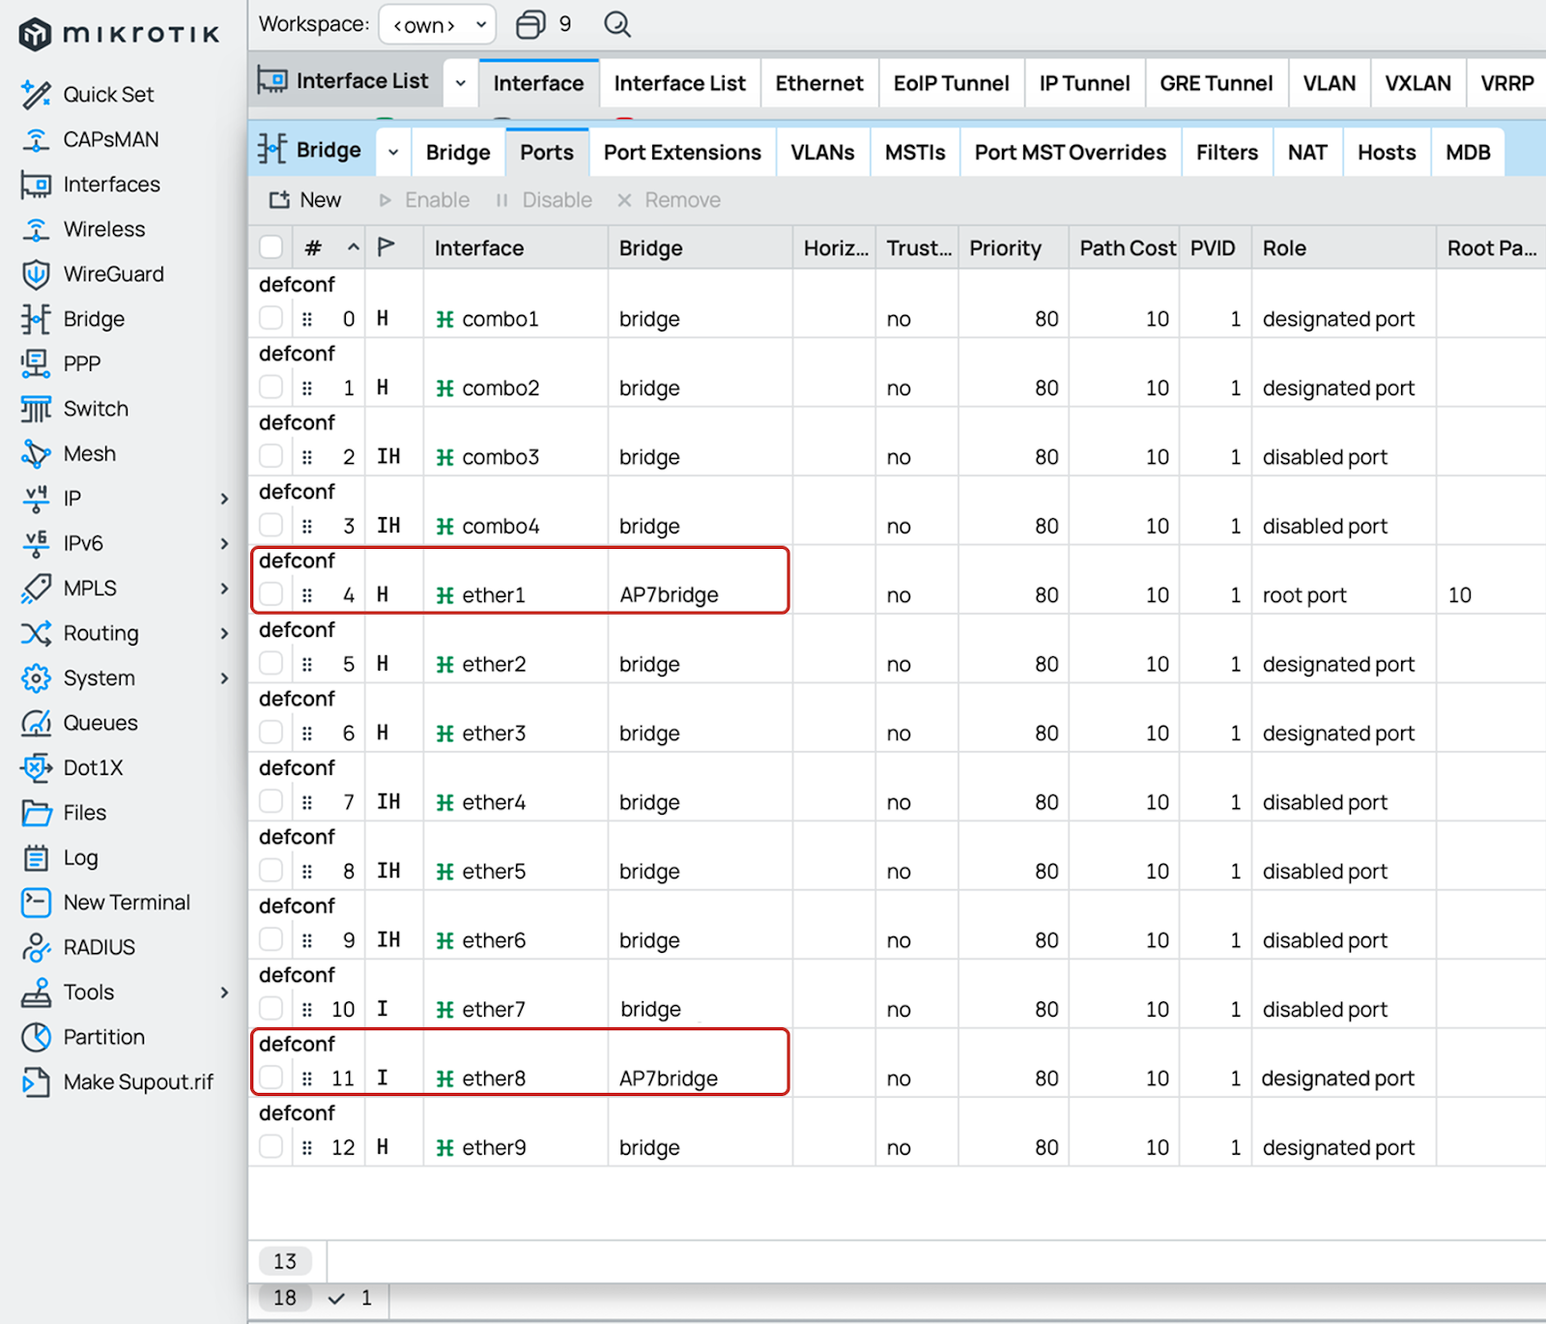Image resolution: width=1546 pixels, height=1324 pixels.
Task: Expand the IPv6 submenu
Action: pyautogui.click(x=224, y=544)
